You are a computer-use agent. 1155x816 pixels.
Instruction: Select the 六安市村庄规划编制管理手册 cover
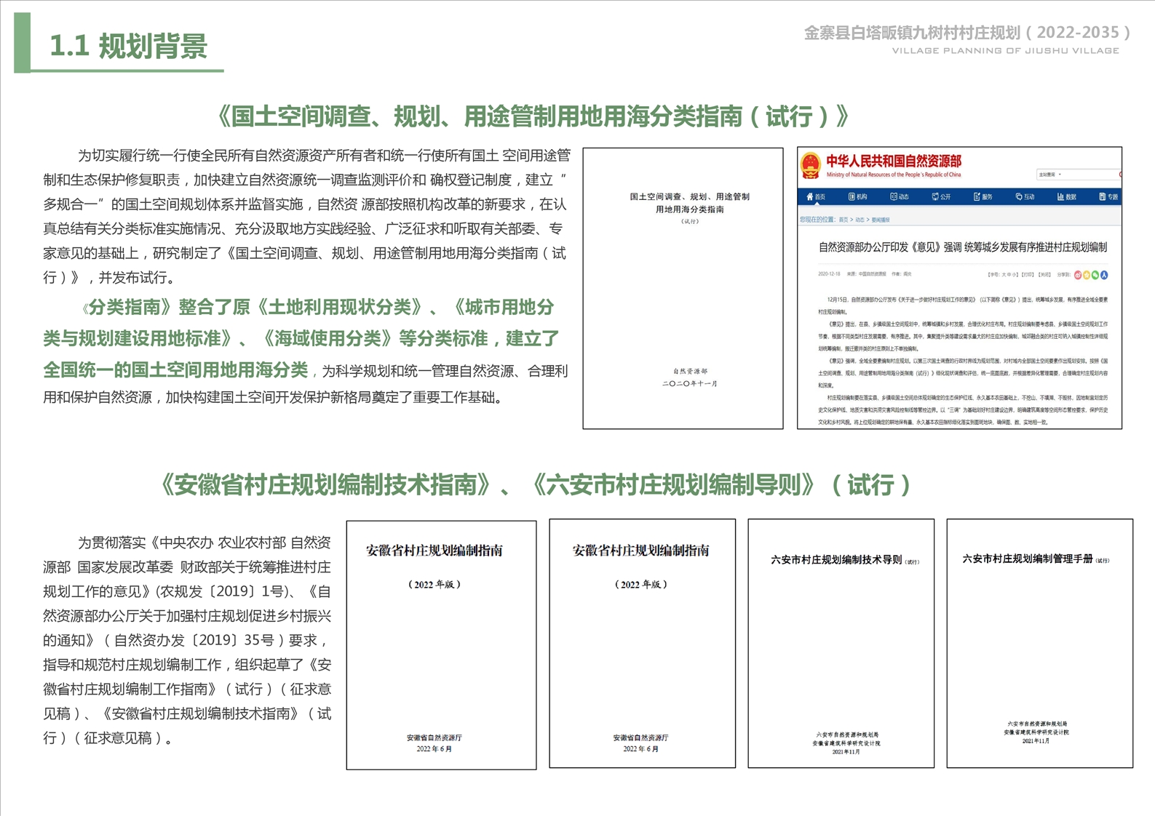tap(1040, 644)
